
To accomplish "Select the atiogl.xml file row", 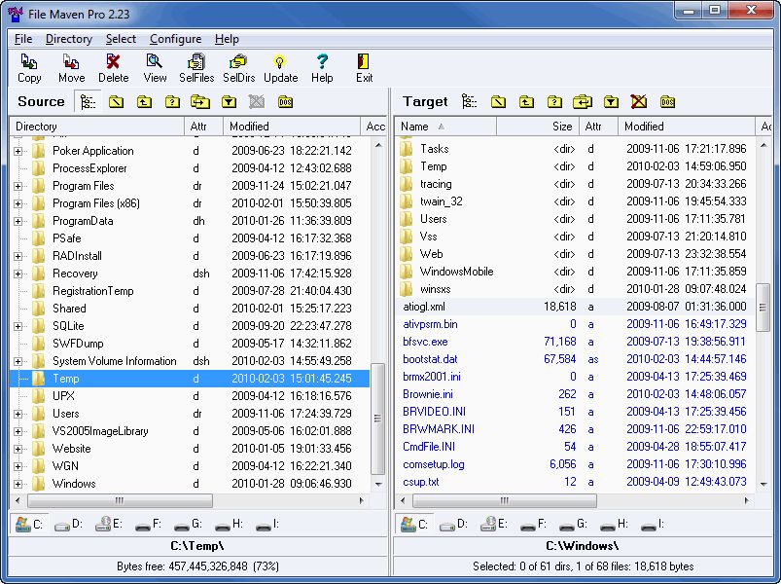I will click(x=575, y=307).
